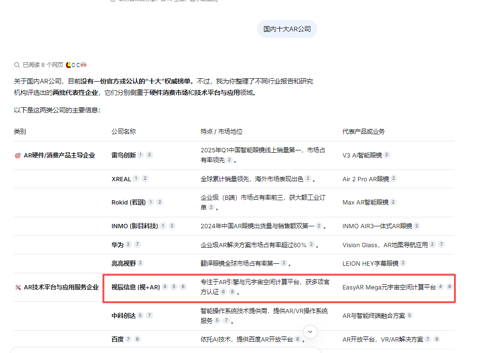490x353 pixels.
Task: Open citation 7 after VR/AR解决方案
Action: (428, 339)
